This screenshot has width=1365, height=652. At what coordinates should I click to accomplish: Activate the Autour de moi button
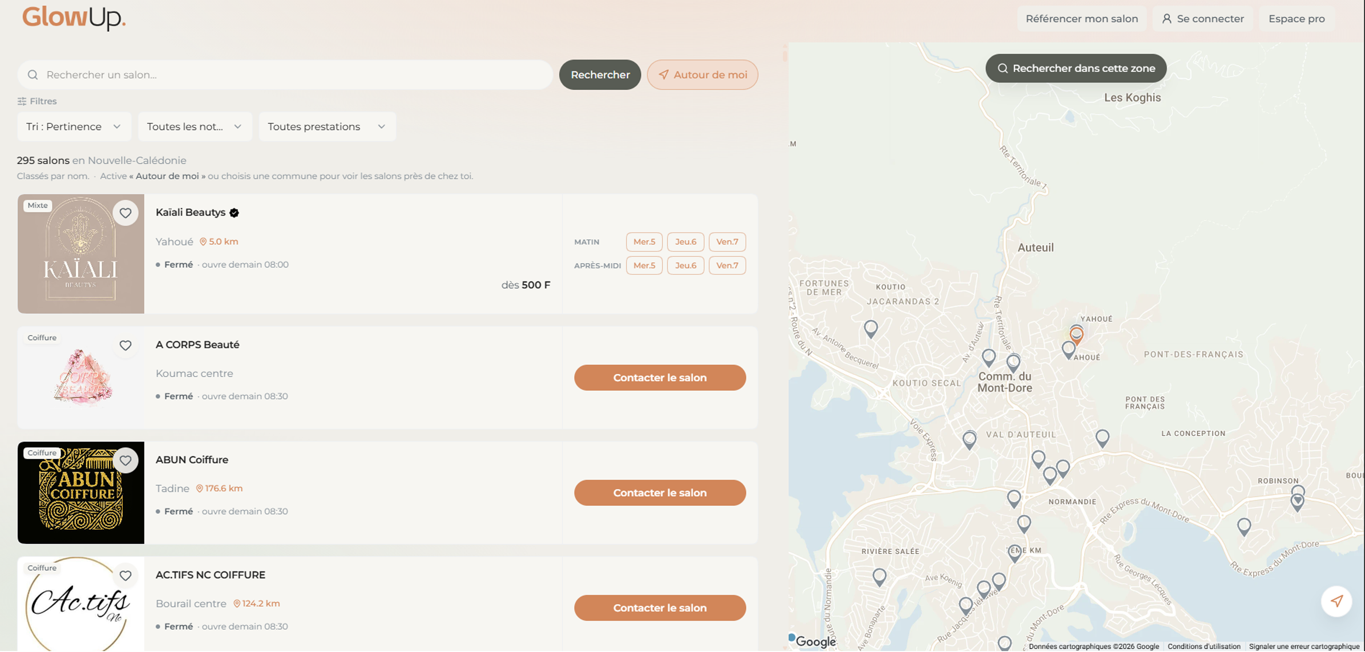[x=702, y=75]
